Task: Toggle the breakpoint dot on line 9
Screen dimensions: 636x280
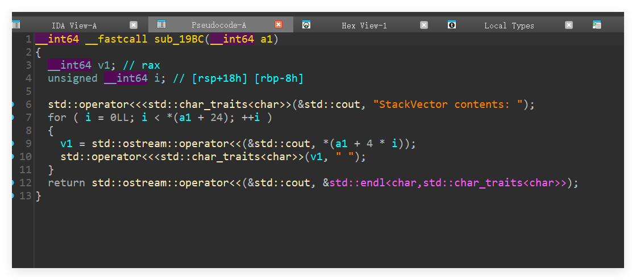Action: 13,144
